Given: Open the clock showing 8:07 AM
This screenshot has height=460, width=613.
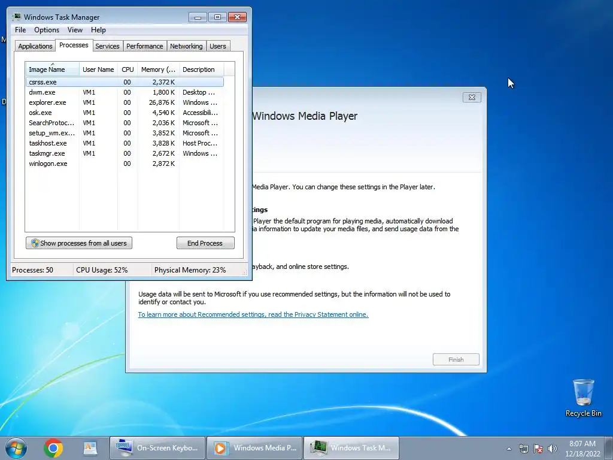Looking at the screenshot, I should (582, 449).
